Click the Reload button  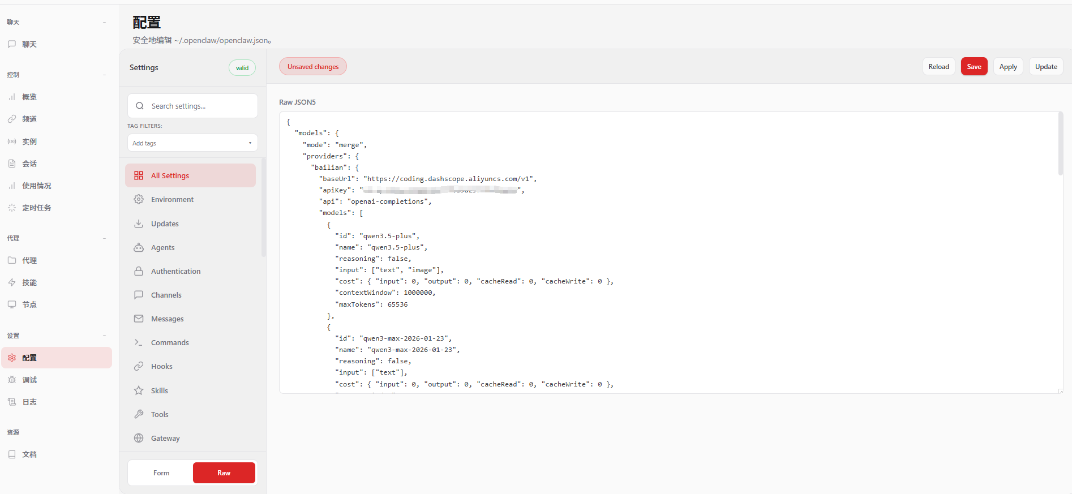(x=938, y=67)
